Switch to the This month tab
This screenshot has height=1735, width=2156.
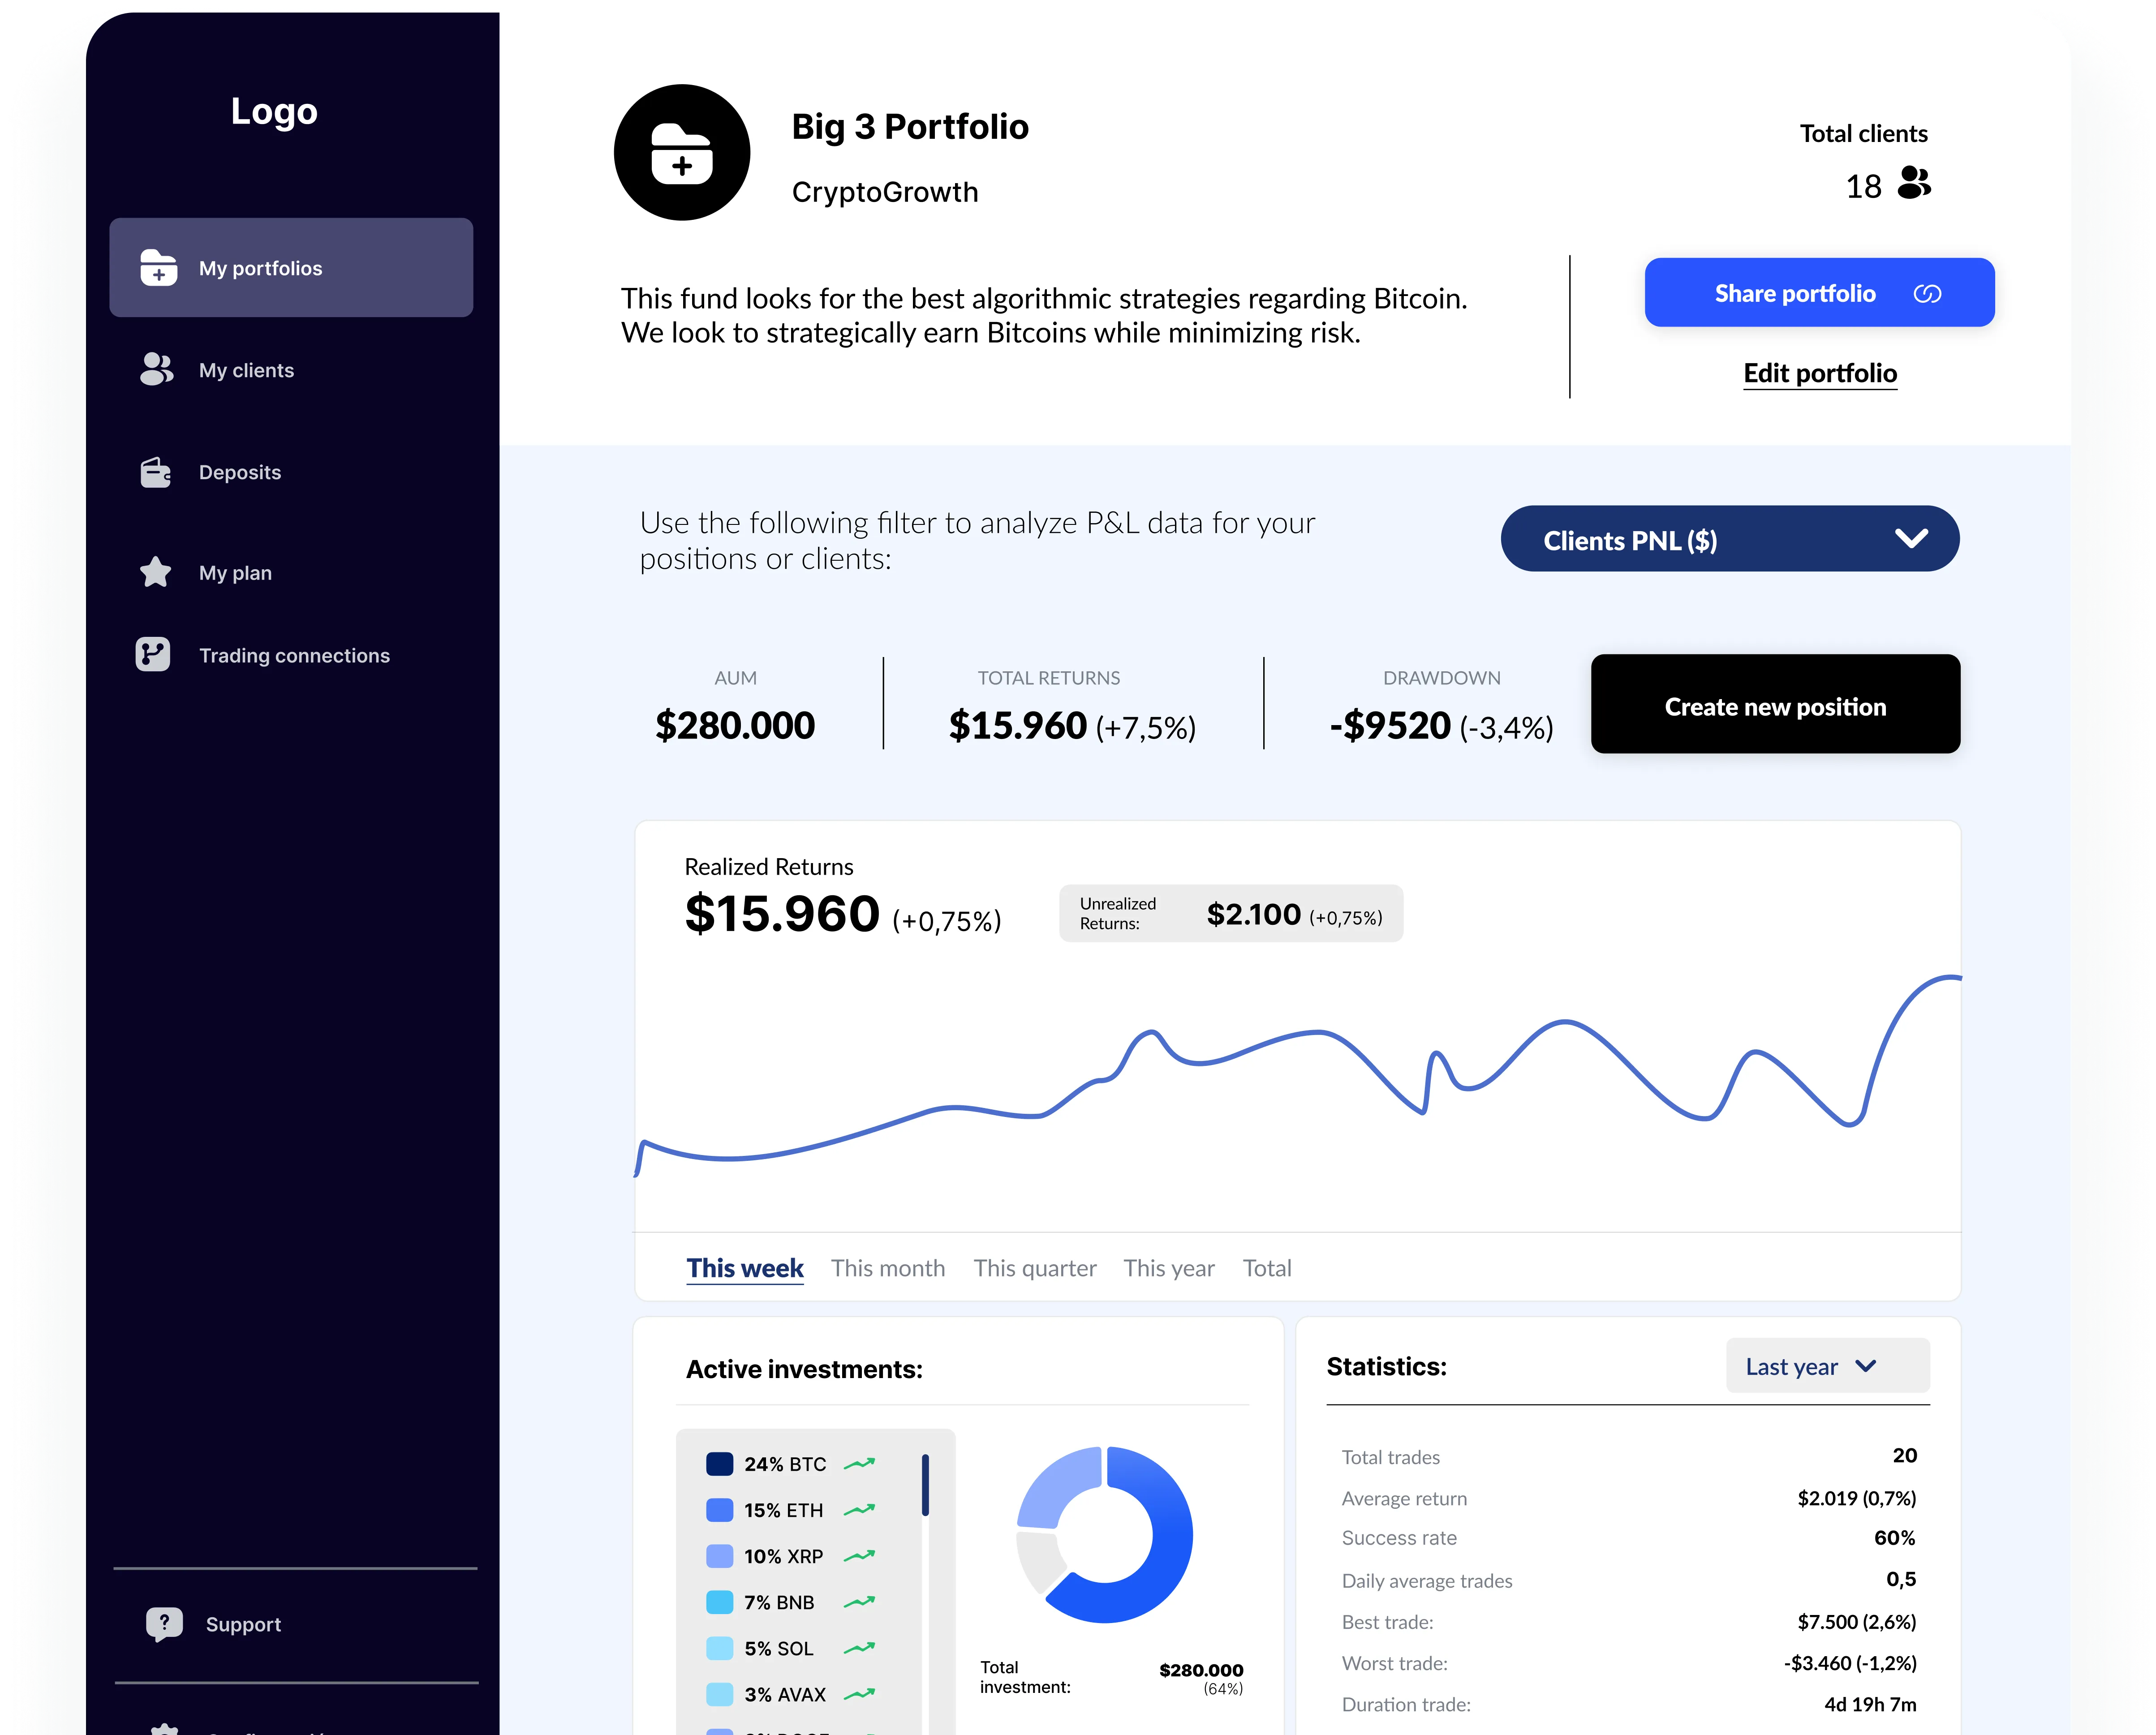(888, 1267)
